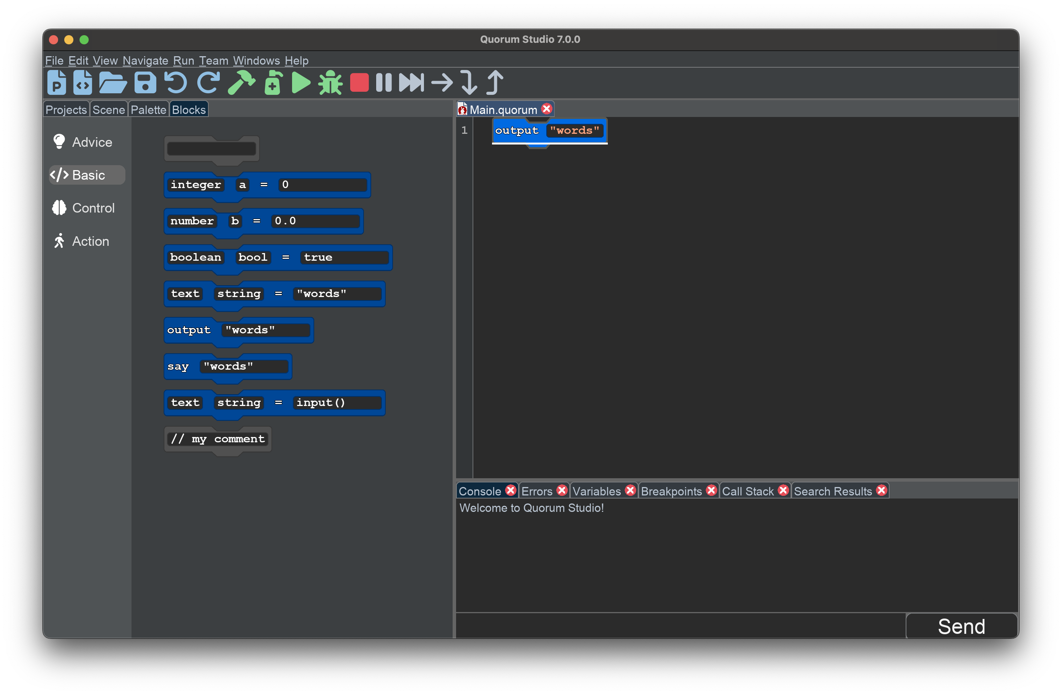This screenshot has height=695, width=1062.
Task: Run the program with the green play icon
Action: tap(301, 83)
